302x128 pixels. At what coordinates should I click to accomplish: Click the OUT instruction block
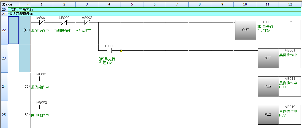tap(245, 30)
